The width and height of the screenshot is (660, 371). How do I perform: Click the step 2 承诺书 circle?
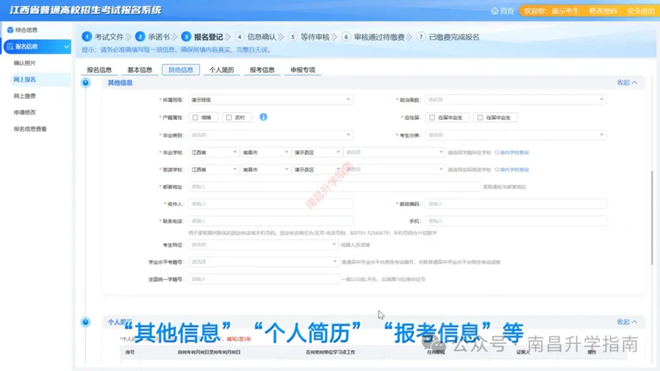point(140,37)
